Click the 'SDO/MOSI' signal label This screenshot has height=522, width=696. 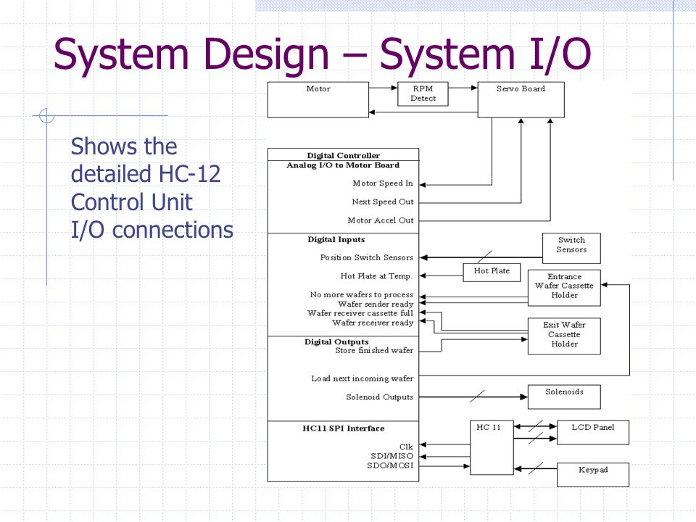(x=390, y=465)
